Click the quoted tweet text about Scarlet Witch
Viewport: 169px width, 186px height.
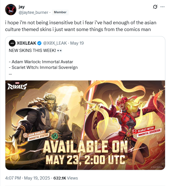pyautogui.click(x=43, y=67)
